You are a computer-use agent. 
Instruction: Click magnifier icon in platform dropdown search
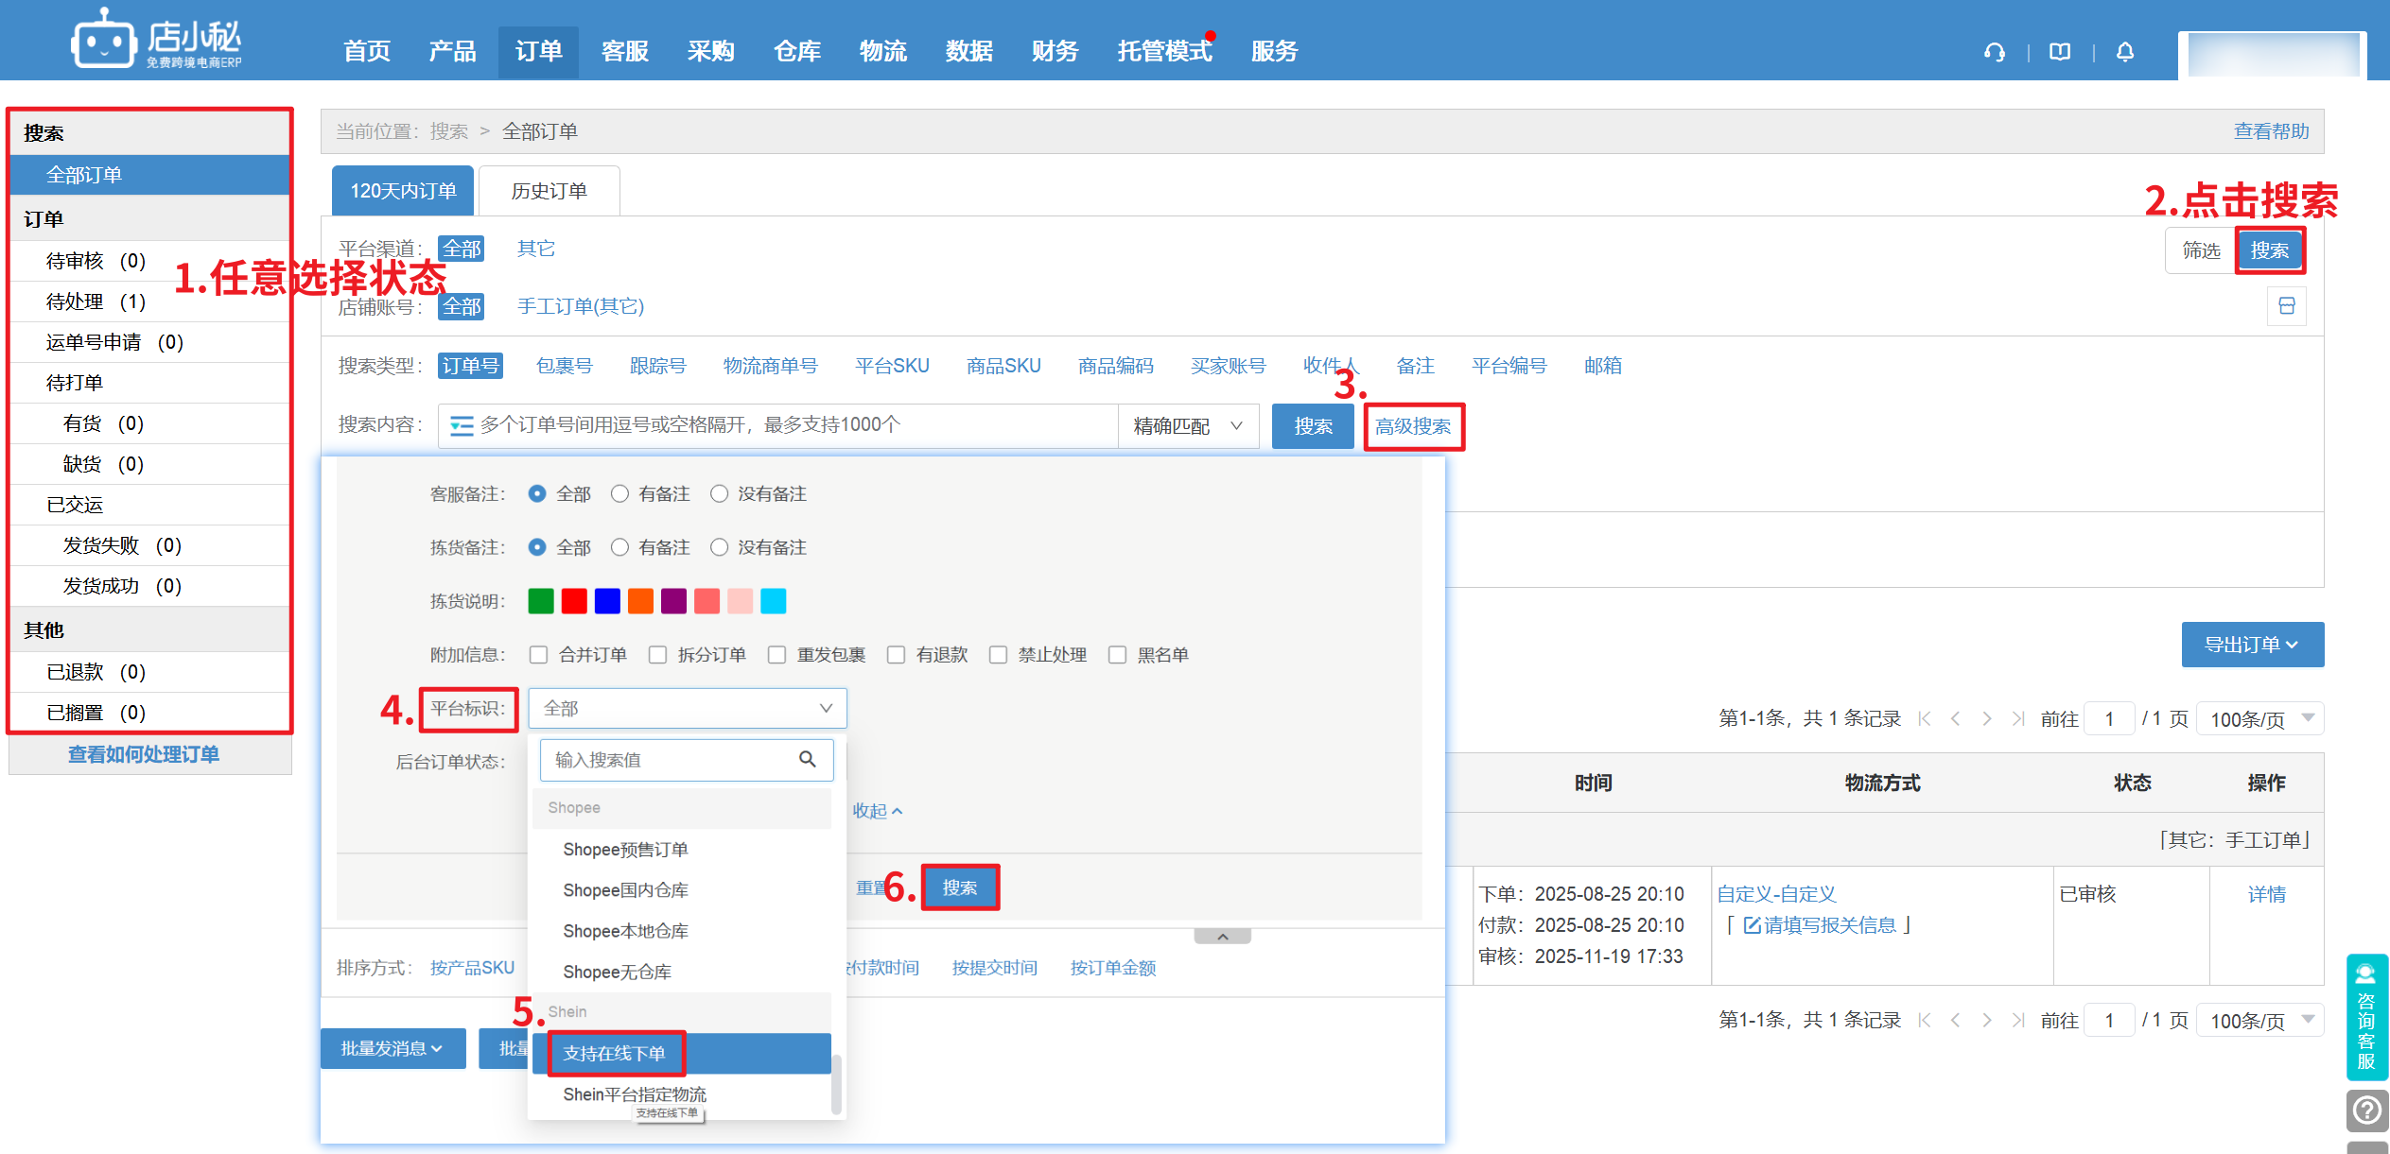click(x=808, y=759)
